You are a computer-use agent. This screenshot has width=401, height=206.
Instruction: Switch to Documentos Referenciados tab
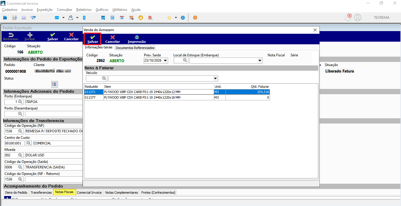tap(135, 48)
